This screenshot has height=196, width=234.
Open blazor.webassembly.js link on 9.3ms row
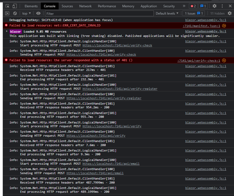(206, 151)
